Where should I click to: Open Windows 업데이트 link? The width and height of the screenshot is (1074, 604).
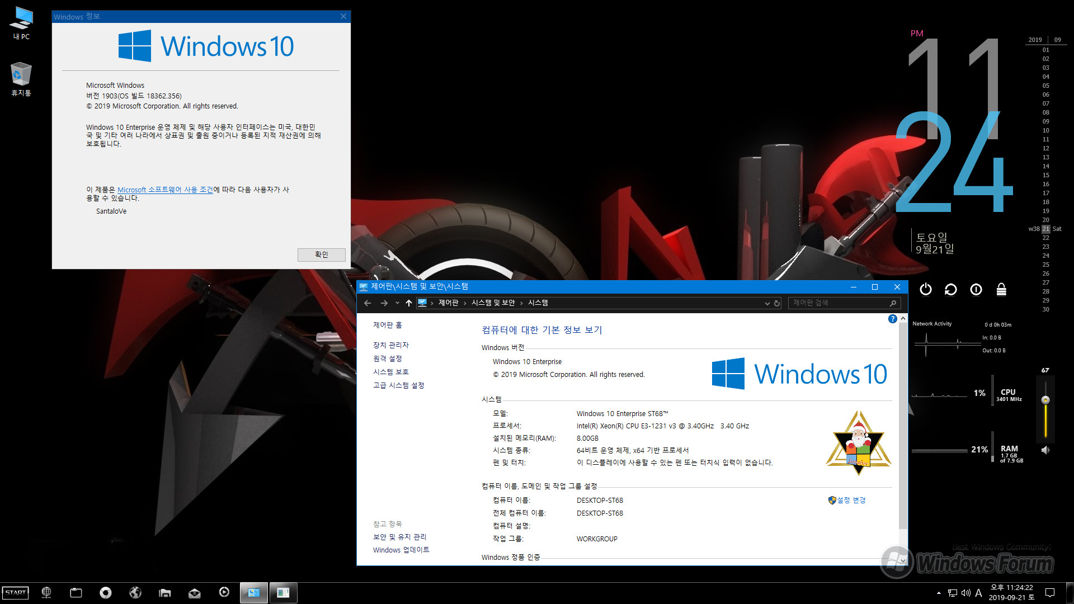point(401,550)
